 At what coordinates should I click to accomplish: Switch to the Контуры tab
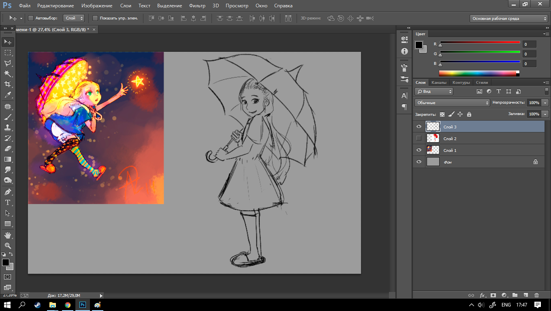(461, 83)
